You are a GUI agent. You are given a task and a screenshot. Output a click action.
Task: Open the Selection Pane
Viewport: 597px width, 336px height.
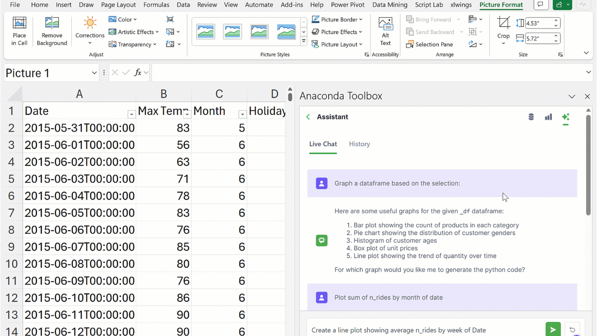[429, 44]
